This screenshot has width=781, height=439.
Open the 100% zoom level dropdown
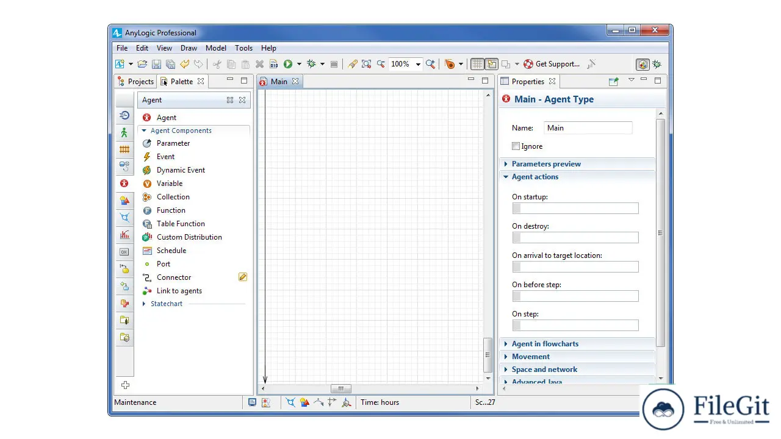pos(418,65)
